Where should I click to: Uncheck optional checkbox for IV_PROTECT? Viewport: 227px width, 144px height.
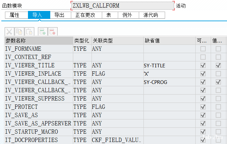[x=203, y=107]
